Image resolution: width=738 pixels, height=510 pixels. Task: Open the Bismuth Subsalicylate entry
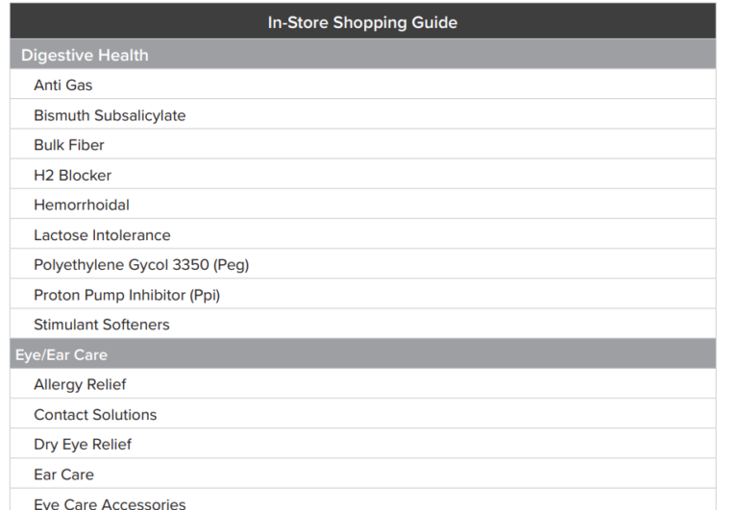(110, 115)
